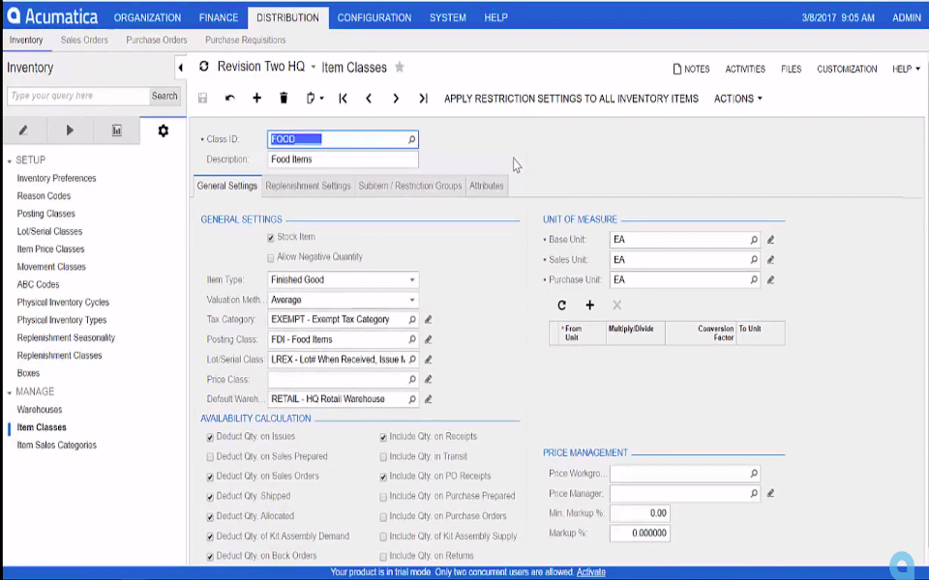Screen dimensions: 929x580
Task: Click the refresh icon beside Revision Two HQ
Action: click(204, 67)
